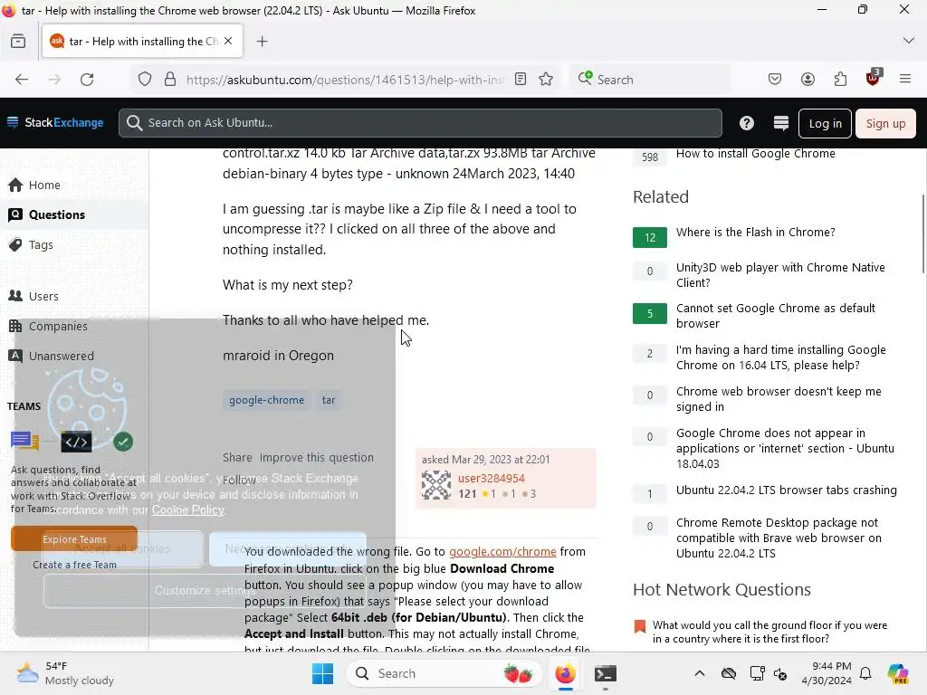927x695 pixels.
Task: Click Share under the question
Action: tap(237, 457)
